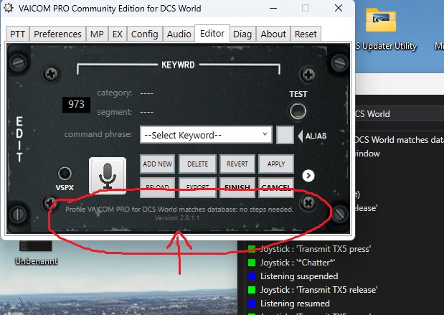Click the REVERT button
Image resolution: width=444 pixels, height=315 pixels.
[237, 164]
